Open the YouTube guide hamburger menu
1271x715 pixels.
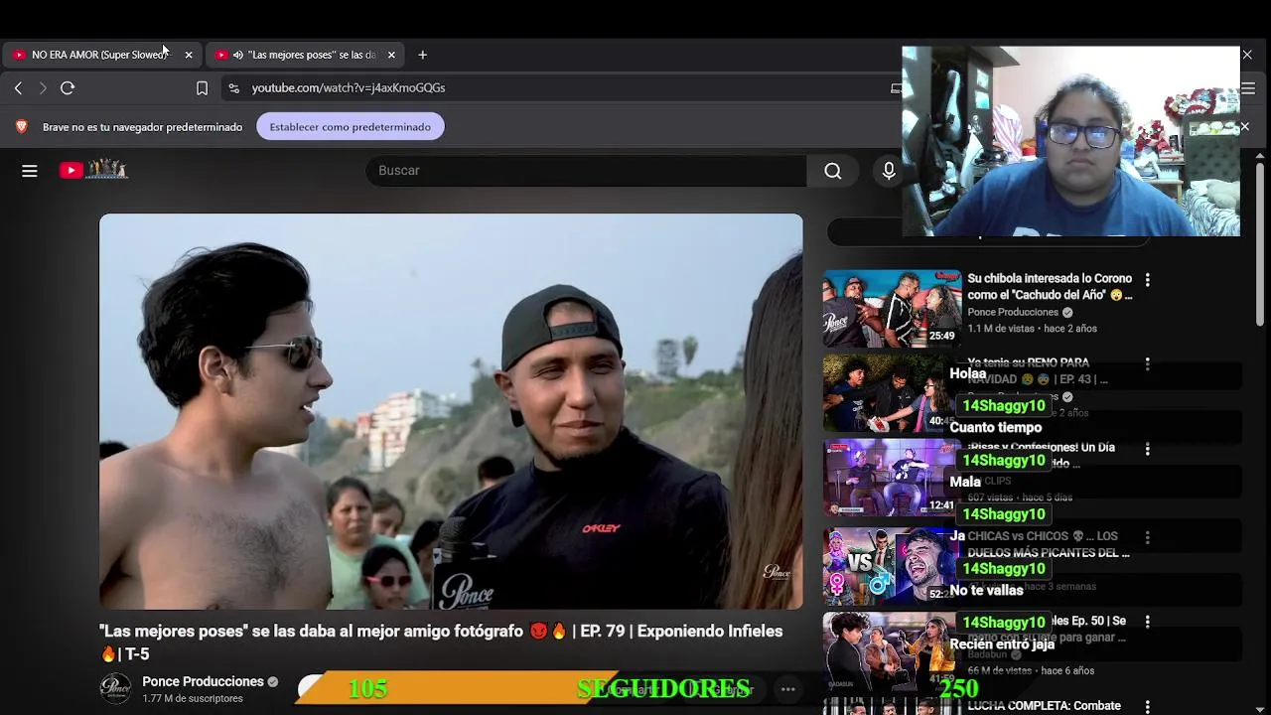30,171
